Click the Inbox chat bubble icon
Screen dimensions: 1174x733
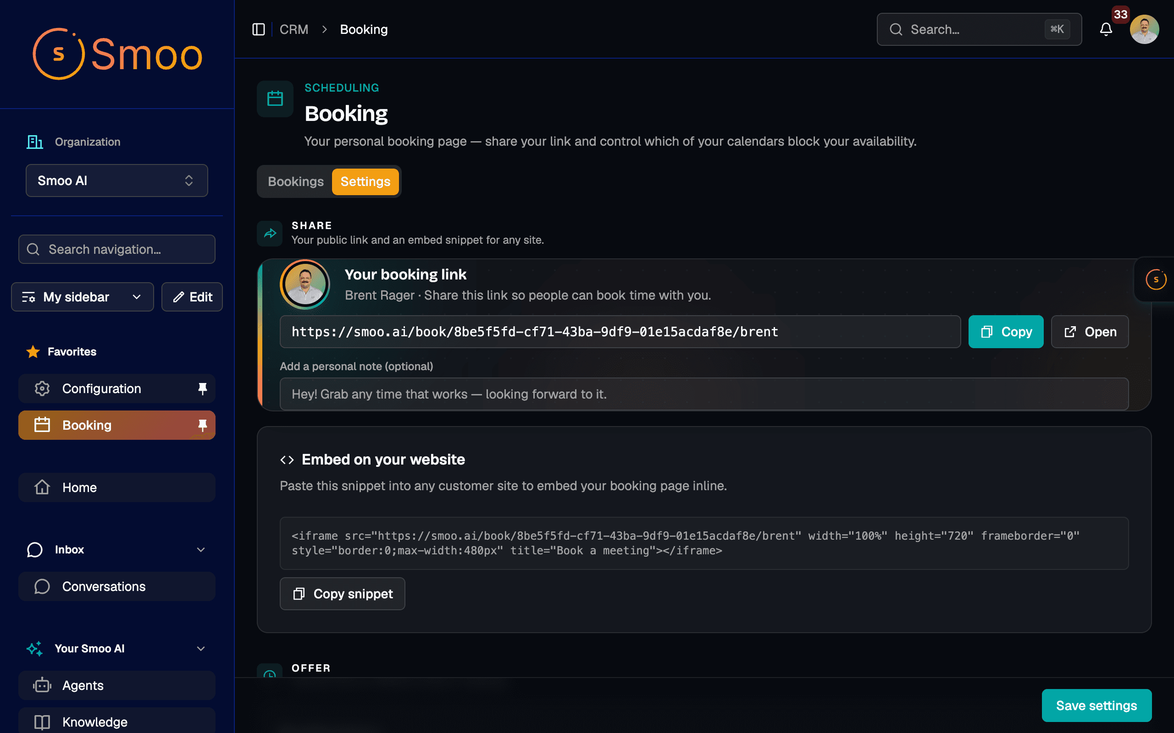point(35,549)
